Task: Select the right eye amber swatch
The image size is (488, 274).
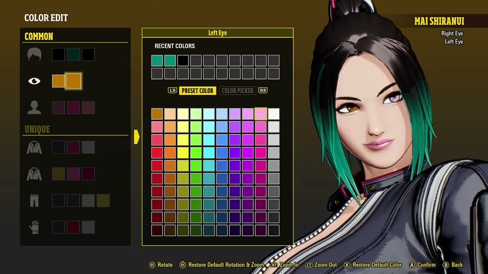Action: 58,81
